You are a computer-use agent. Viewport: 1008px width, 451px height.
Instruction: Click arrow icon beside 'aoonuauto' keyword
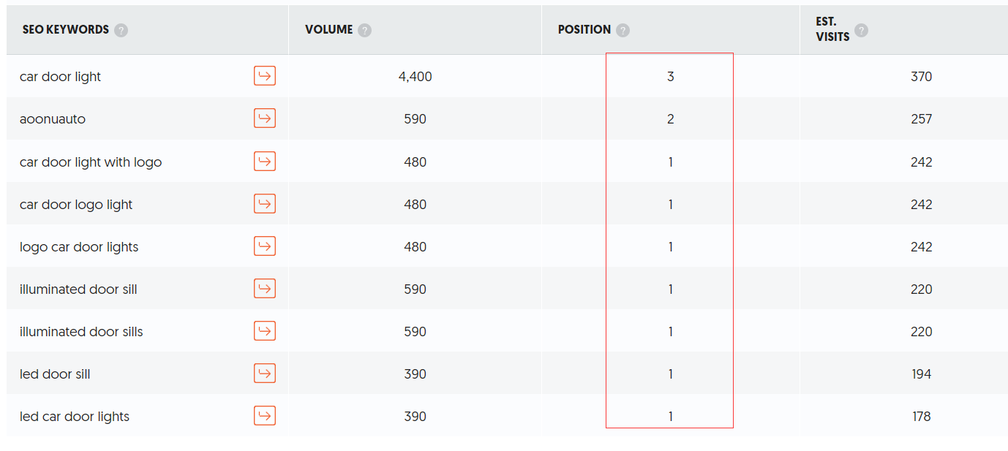tap(265, 118)
